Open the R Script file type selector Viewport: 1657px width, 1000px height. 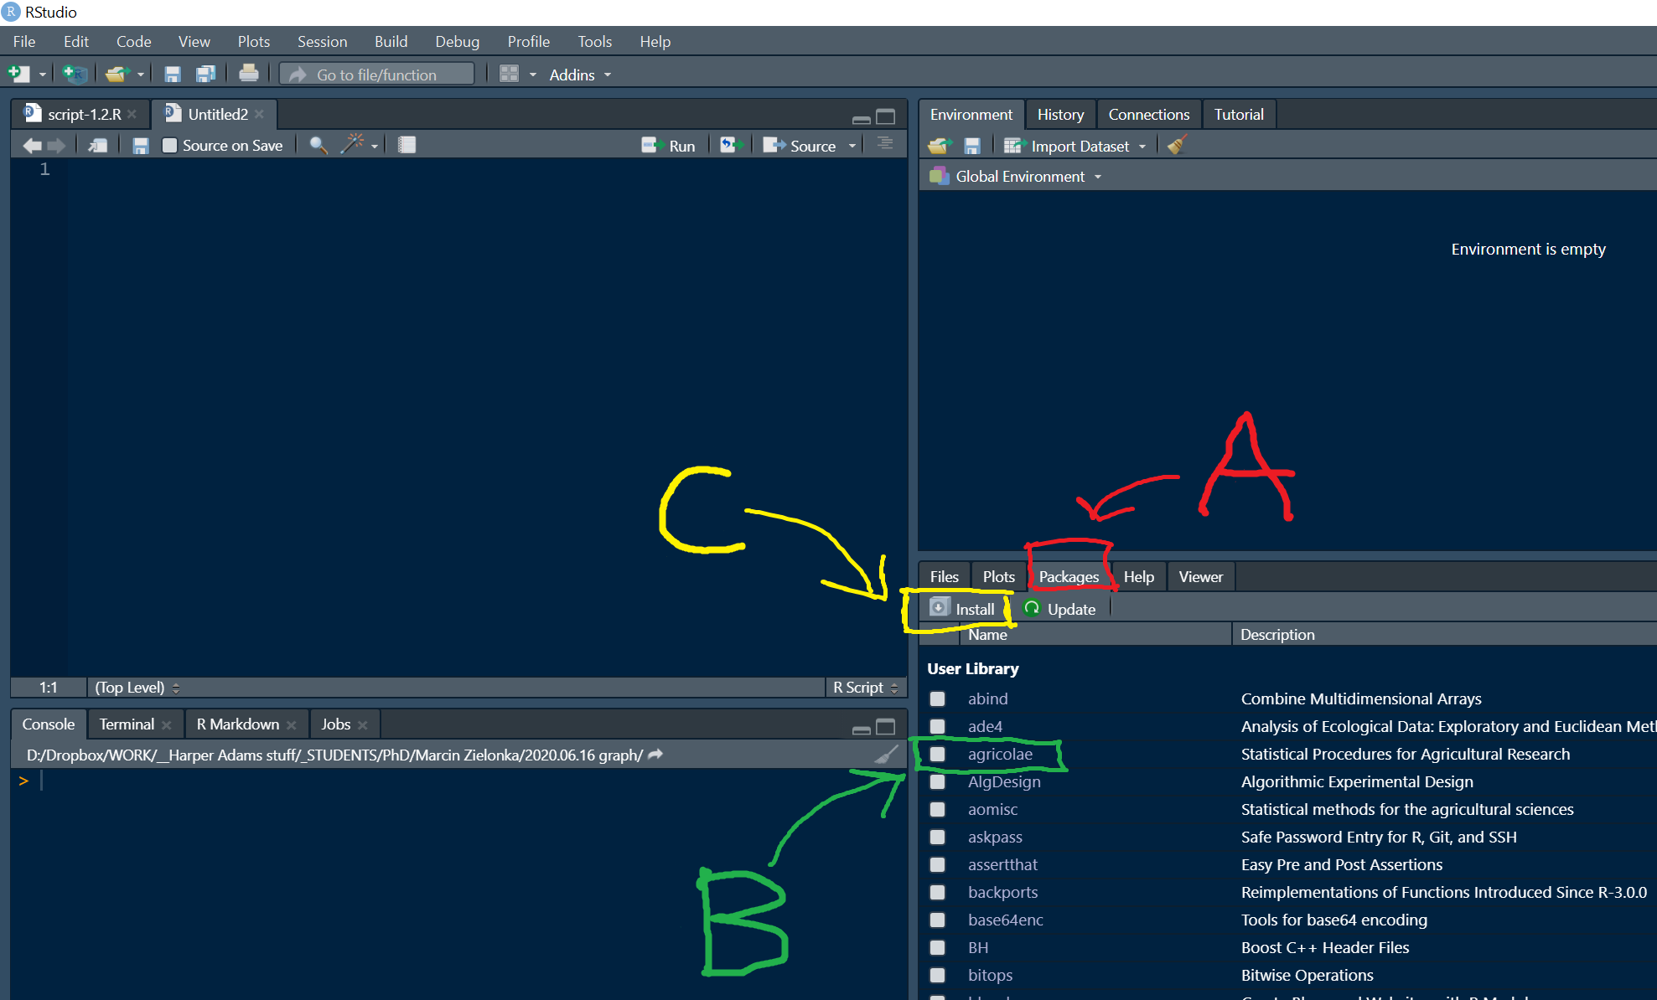865,688
